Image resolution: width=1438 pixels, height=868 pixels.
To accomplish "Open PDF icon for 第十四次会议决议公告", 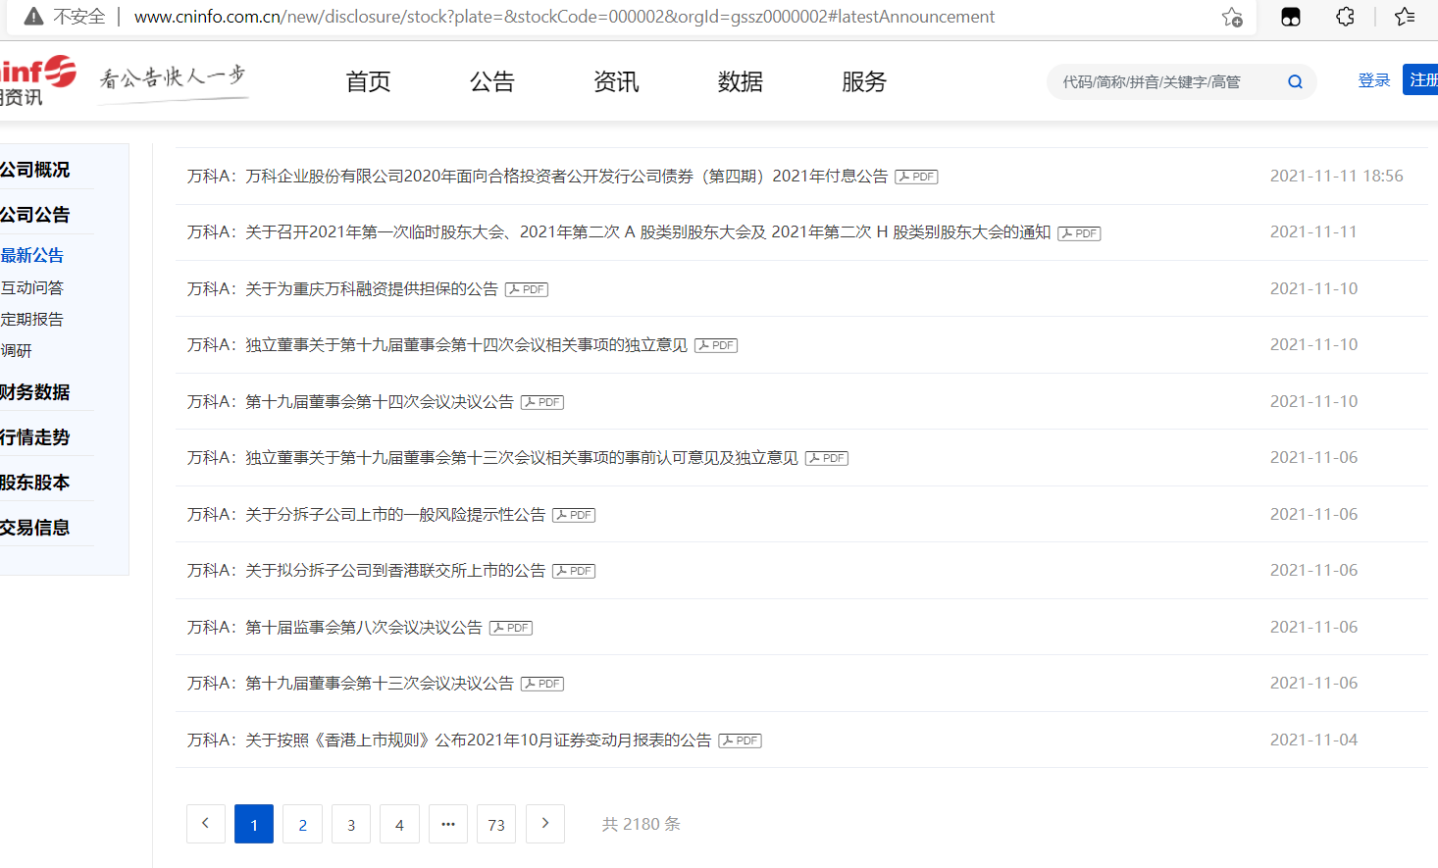I will pyautogui.click(x=542, y=402).
